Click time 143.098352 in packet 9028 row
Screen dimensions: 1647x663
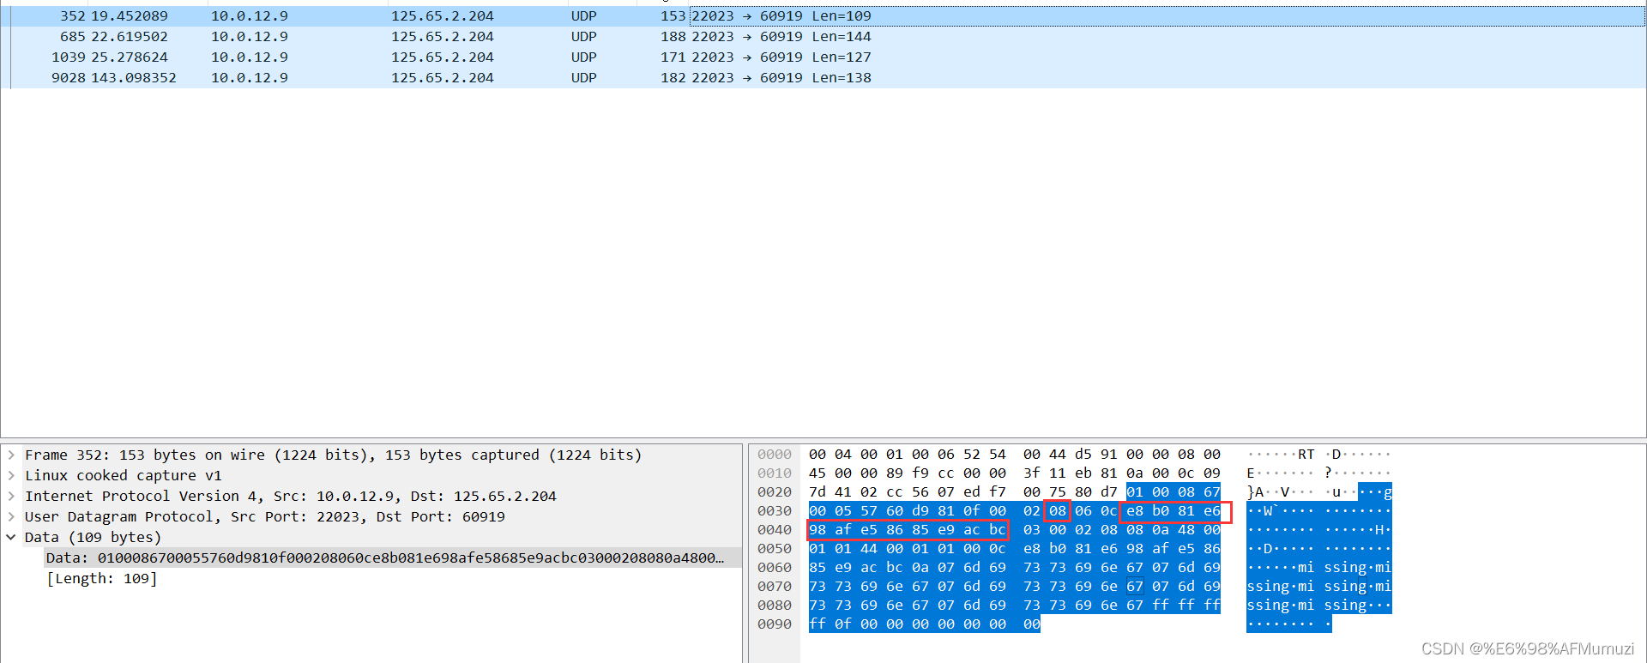[x=134, y=78]
